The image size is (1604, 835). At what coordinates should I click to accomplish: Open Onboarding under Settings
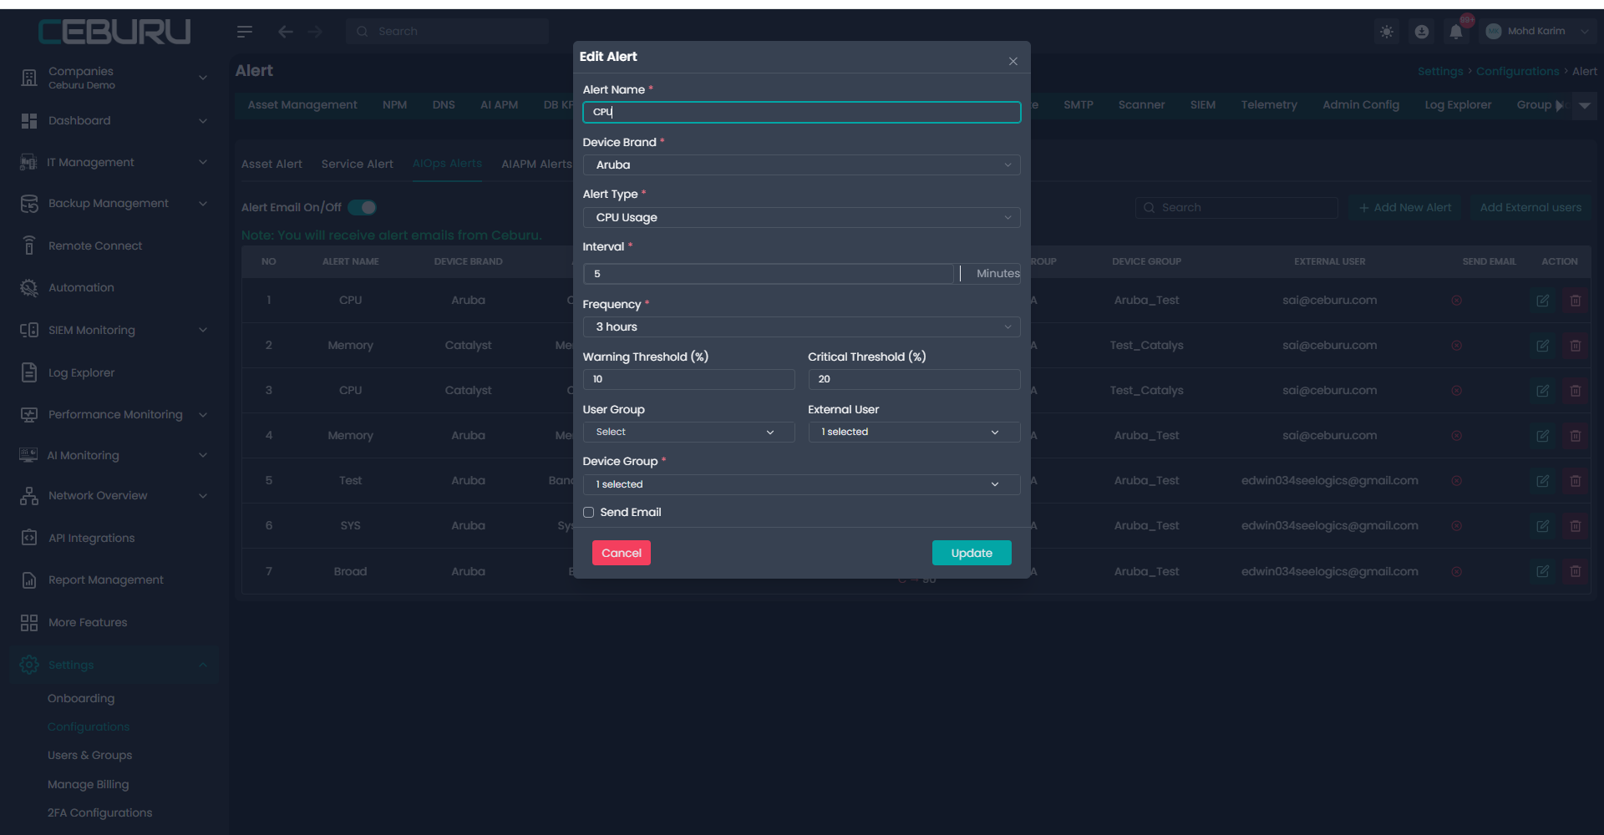81,699
